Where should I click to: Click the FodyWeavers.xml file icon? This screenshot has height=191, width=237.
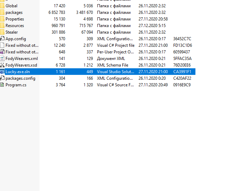pos(2,59)
